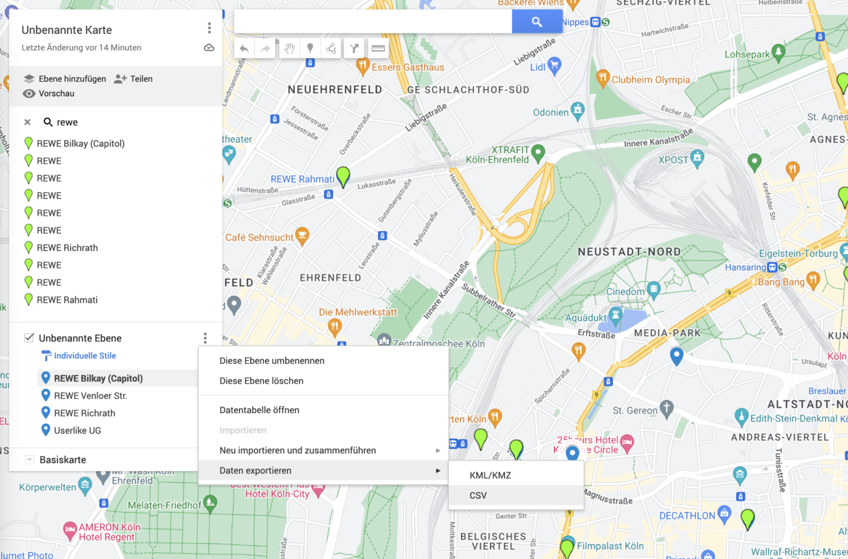
Task: Click the Aquädukt map icon
Action: pyautogui.click(x=615, y=316)
